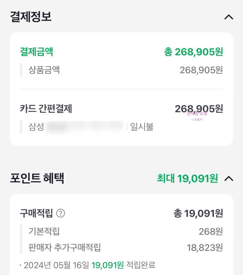Tap the 구매적립 label

[x=36, y=213]
